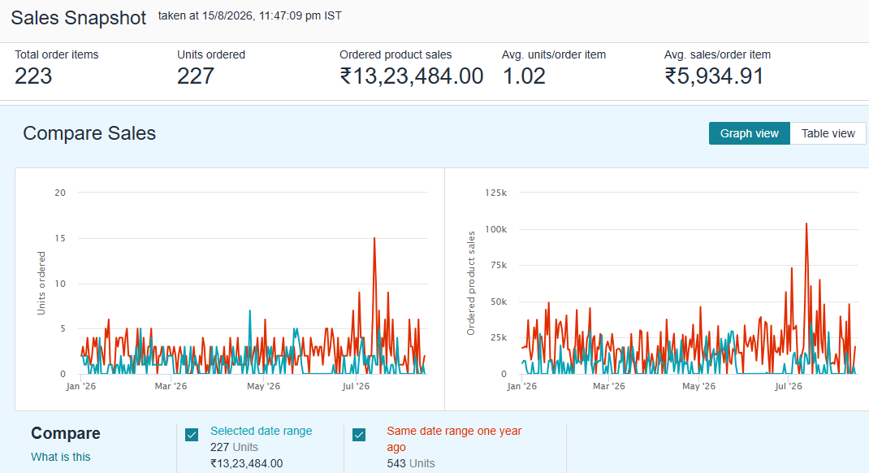Uncheck the Selected date range checkbox

coord(192,435)
